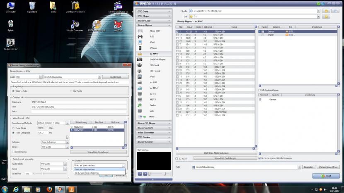
Task: Toggle HD-Audio entfernen checkbox
Action: [x=259, y=90]
